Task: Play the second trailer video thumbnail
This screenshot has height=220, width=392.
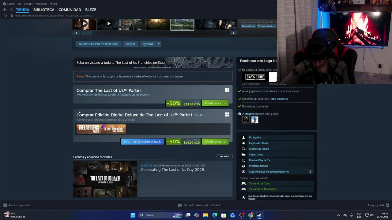Action: coord(109,24)
